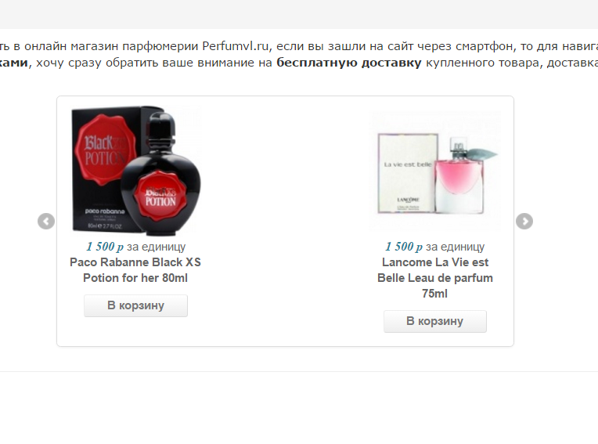Click the gray header bar at top
Viewport: 598px width, 444px height.
click(299, 14)
